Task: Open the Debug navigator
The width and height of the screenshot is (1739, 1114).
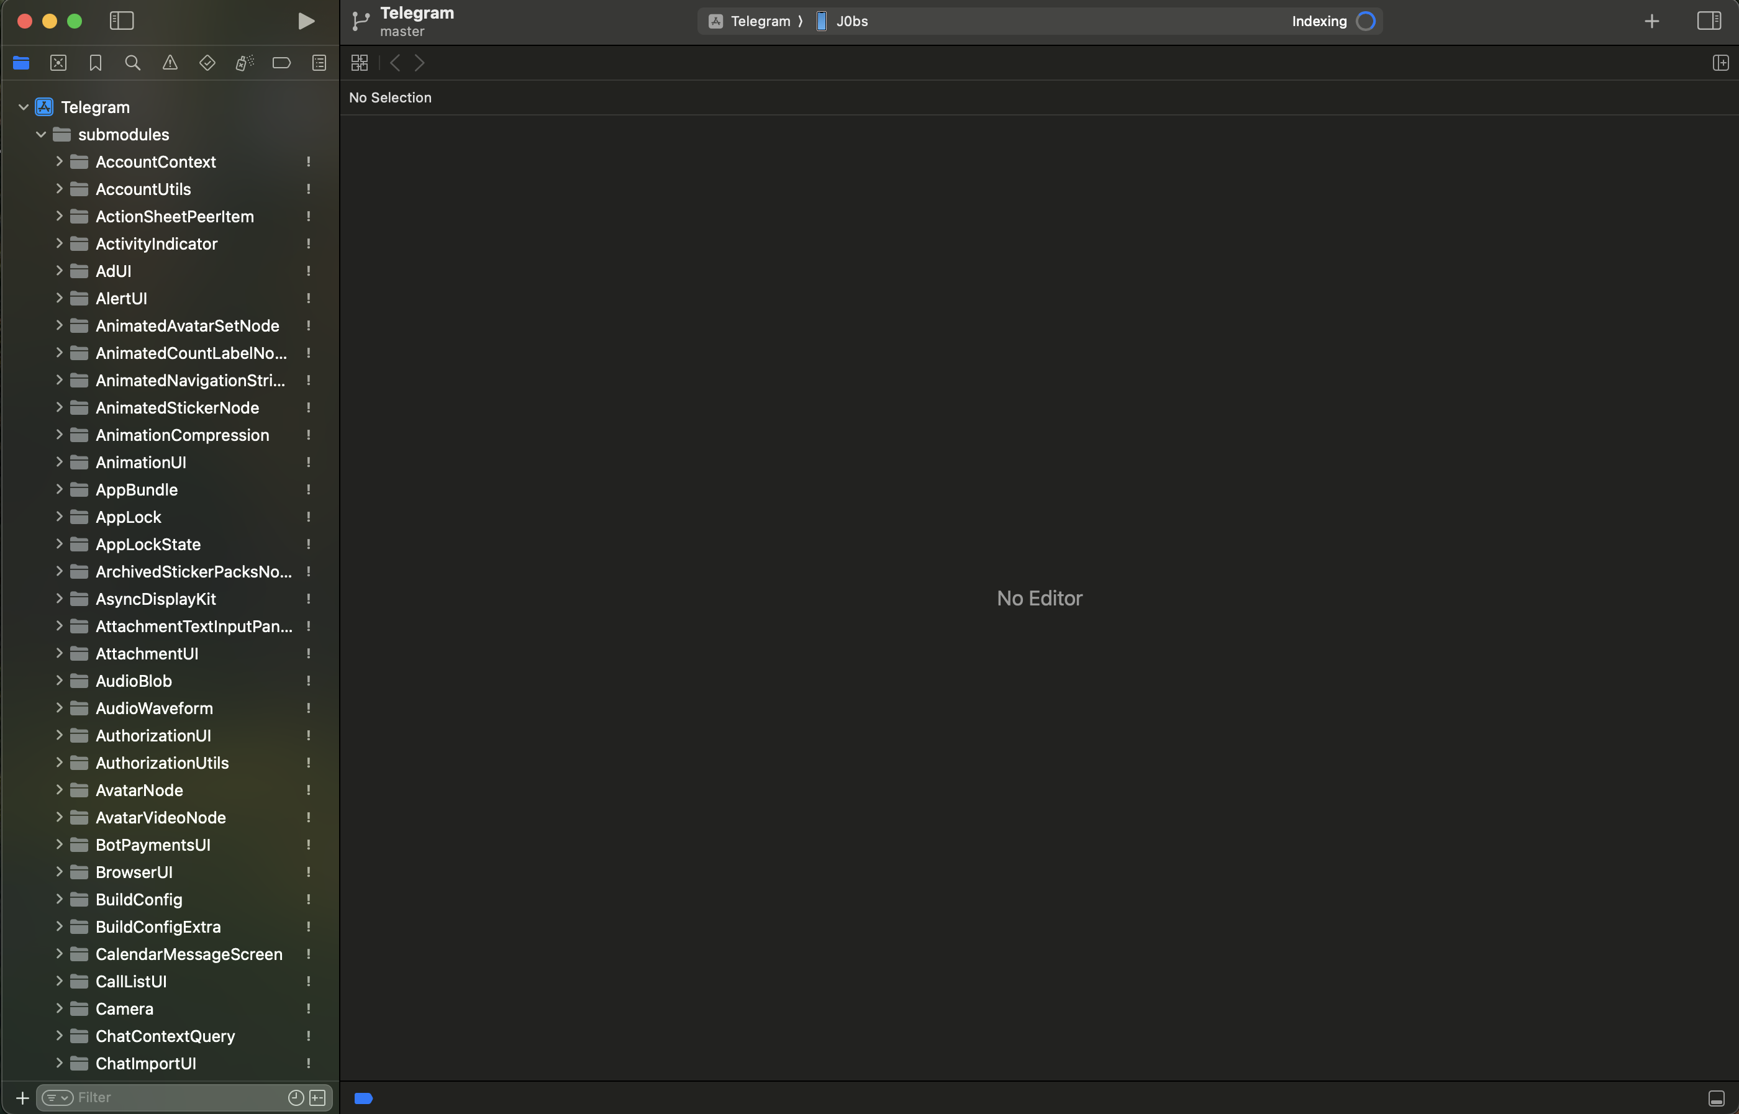Action: tap(245, 63)
